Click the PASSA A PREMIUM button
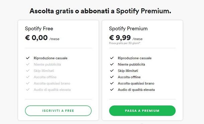This screenshot has height=124, width=204. (x=142, y=111)
